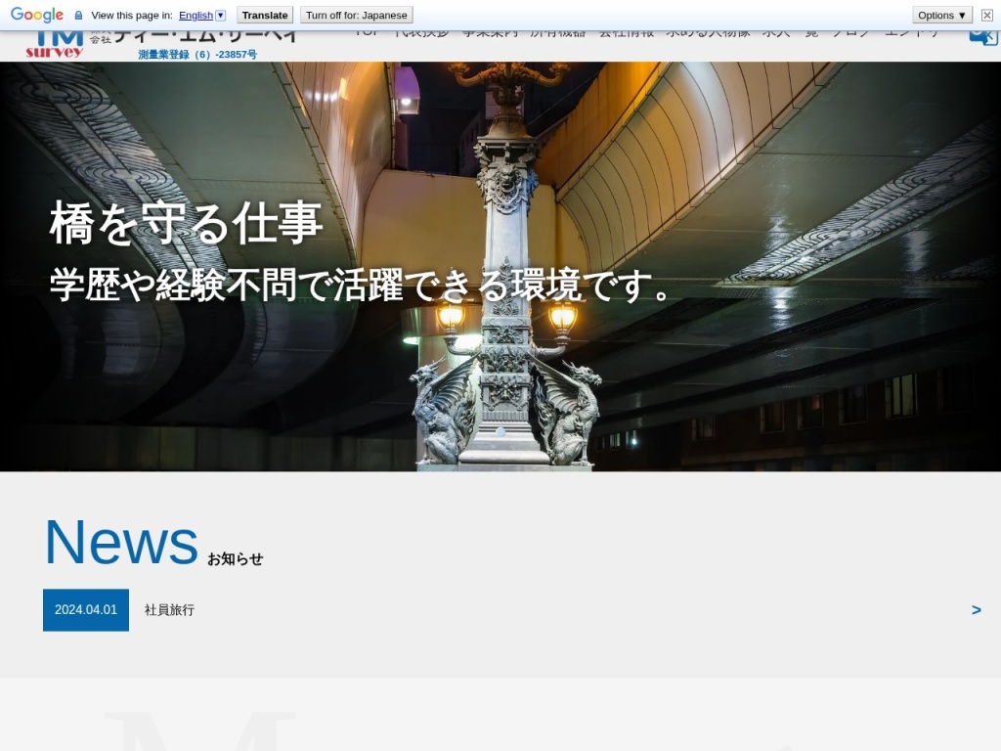Click the 測量業登録 registration number text

coord(197,55)
